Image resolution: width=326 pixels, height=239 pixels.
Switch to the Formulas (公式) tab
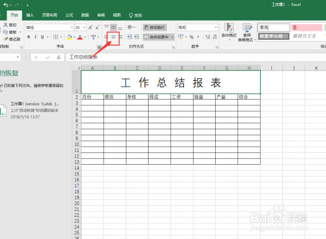(x=69, y=15)
